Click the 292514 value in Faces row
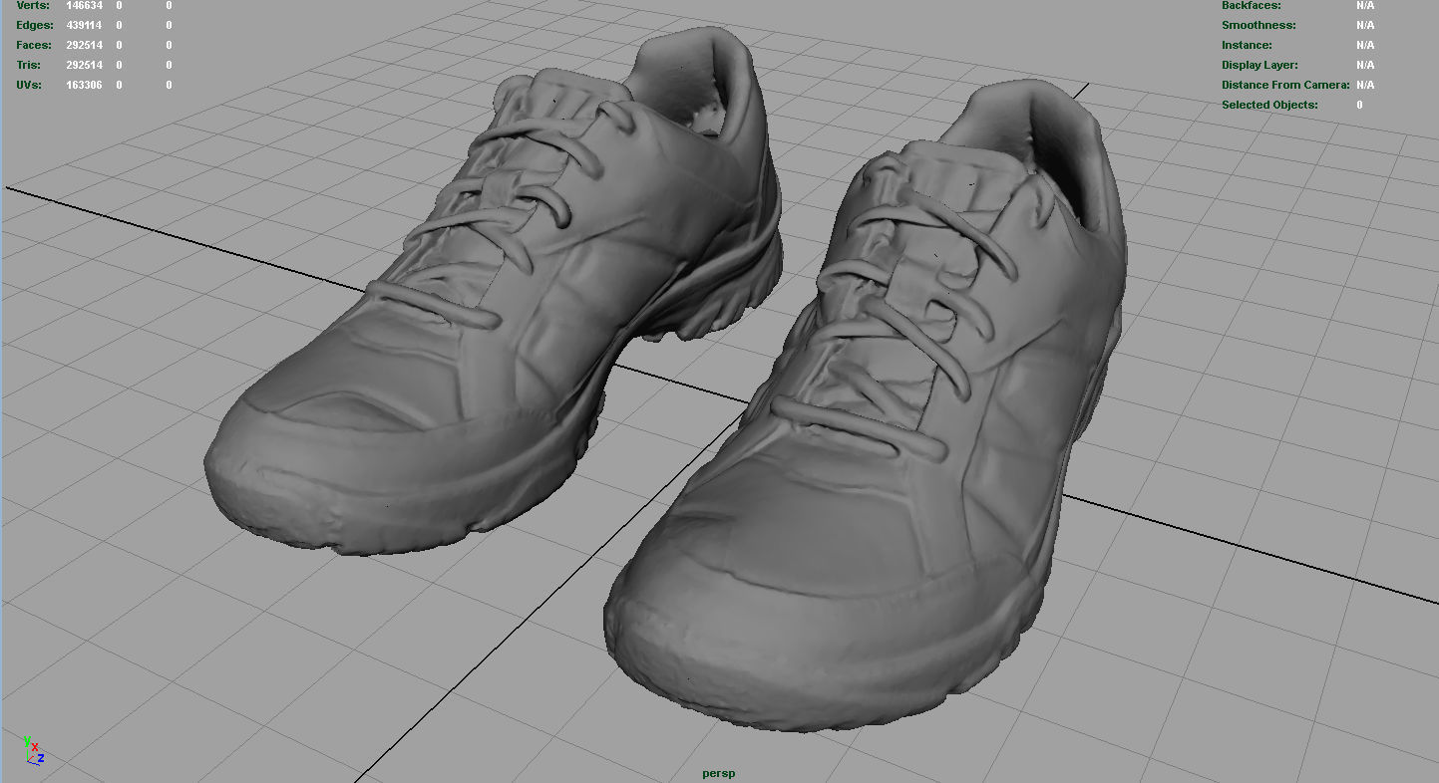This screenshot has height=783, width=1439. (84, 45)
